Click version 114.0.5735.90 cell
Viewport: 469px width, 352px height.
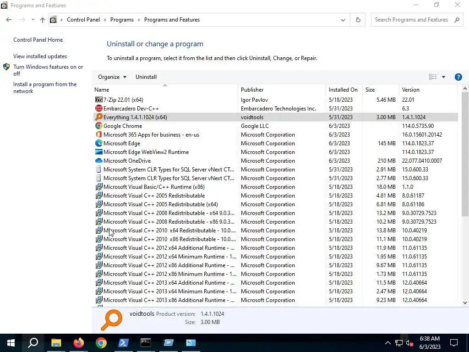tap(418, 126)
